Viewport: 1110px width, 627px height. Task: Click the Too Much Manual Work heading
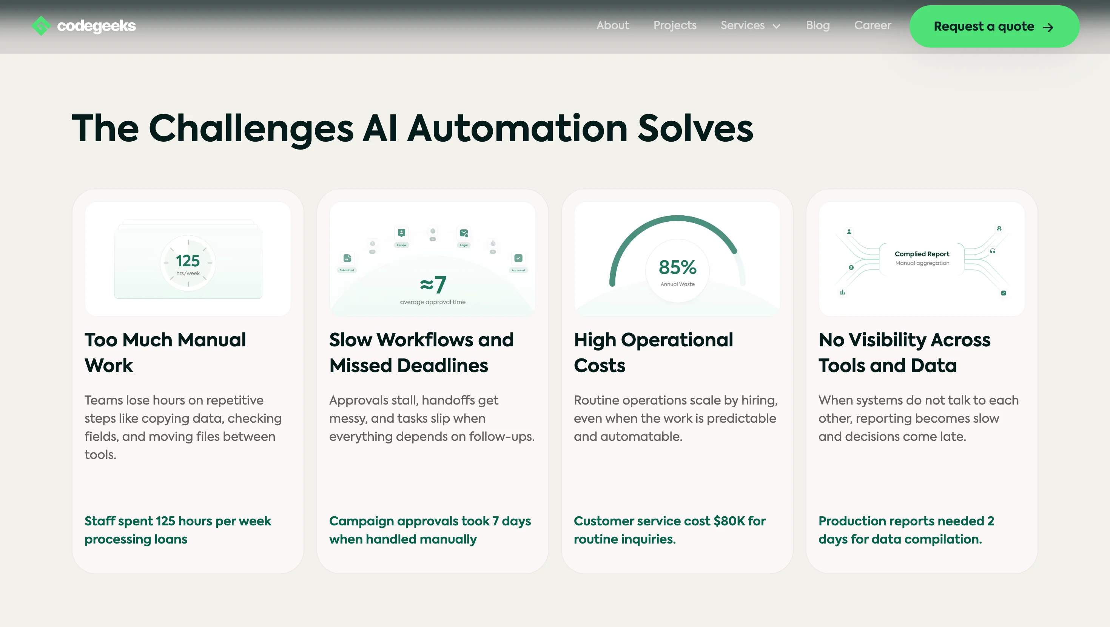[165, 352]
